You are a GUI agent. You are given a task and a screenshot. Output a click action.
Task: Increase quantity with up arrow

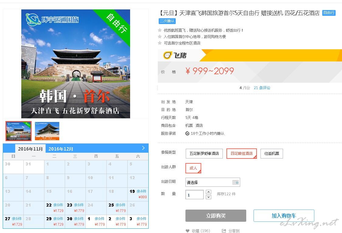pyautogui.click(x=209, y=192)
